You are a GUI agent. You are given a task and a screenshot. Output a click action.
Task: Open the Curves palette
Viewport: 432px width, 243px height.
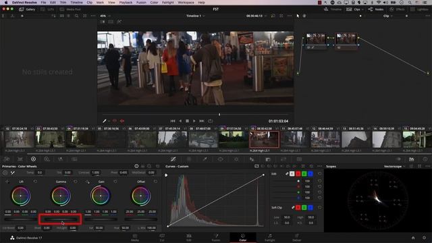(173, 159)
